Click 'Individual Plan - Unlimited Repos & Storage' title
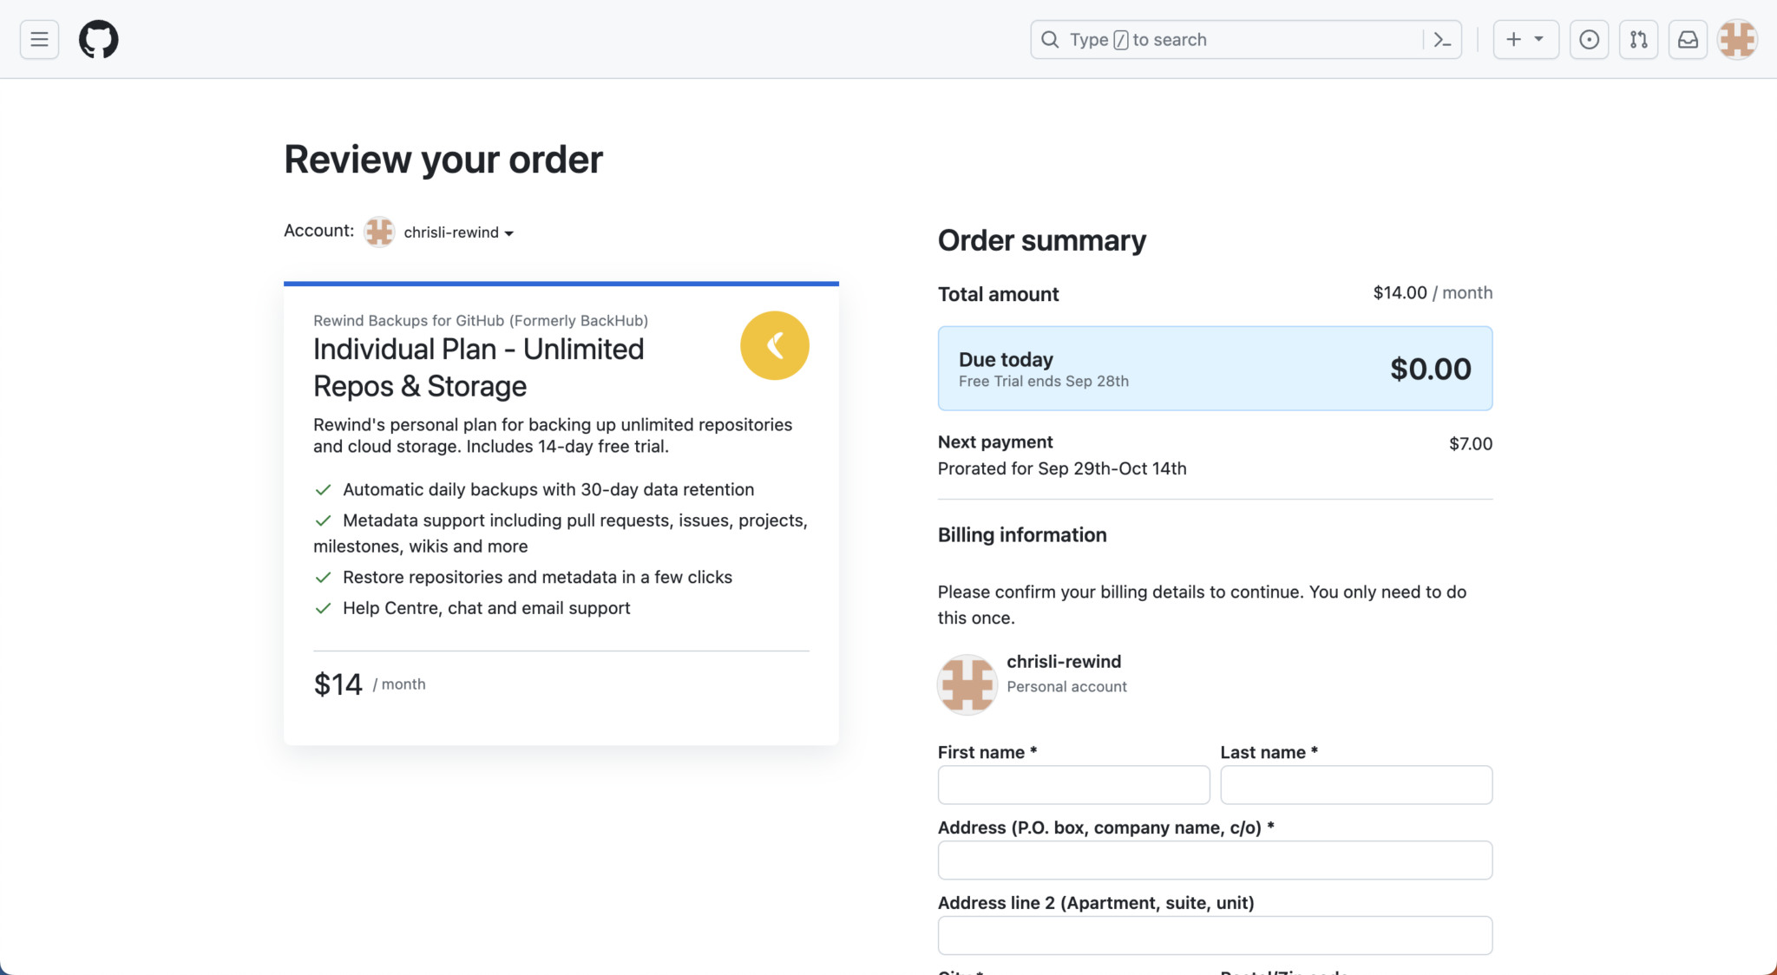1777x975 pixels. pos(479,367)
